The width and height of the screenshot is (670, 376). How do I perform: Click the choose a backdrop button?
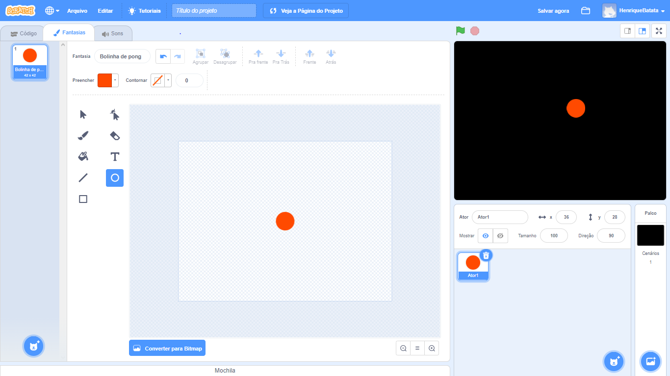(651, 362)
